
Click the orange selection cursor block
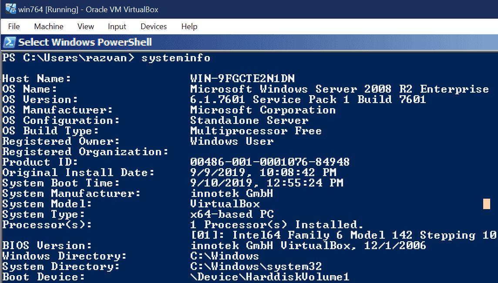pyautogui.click(x=486, y=204)
